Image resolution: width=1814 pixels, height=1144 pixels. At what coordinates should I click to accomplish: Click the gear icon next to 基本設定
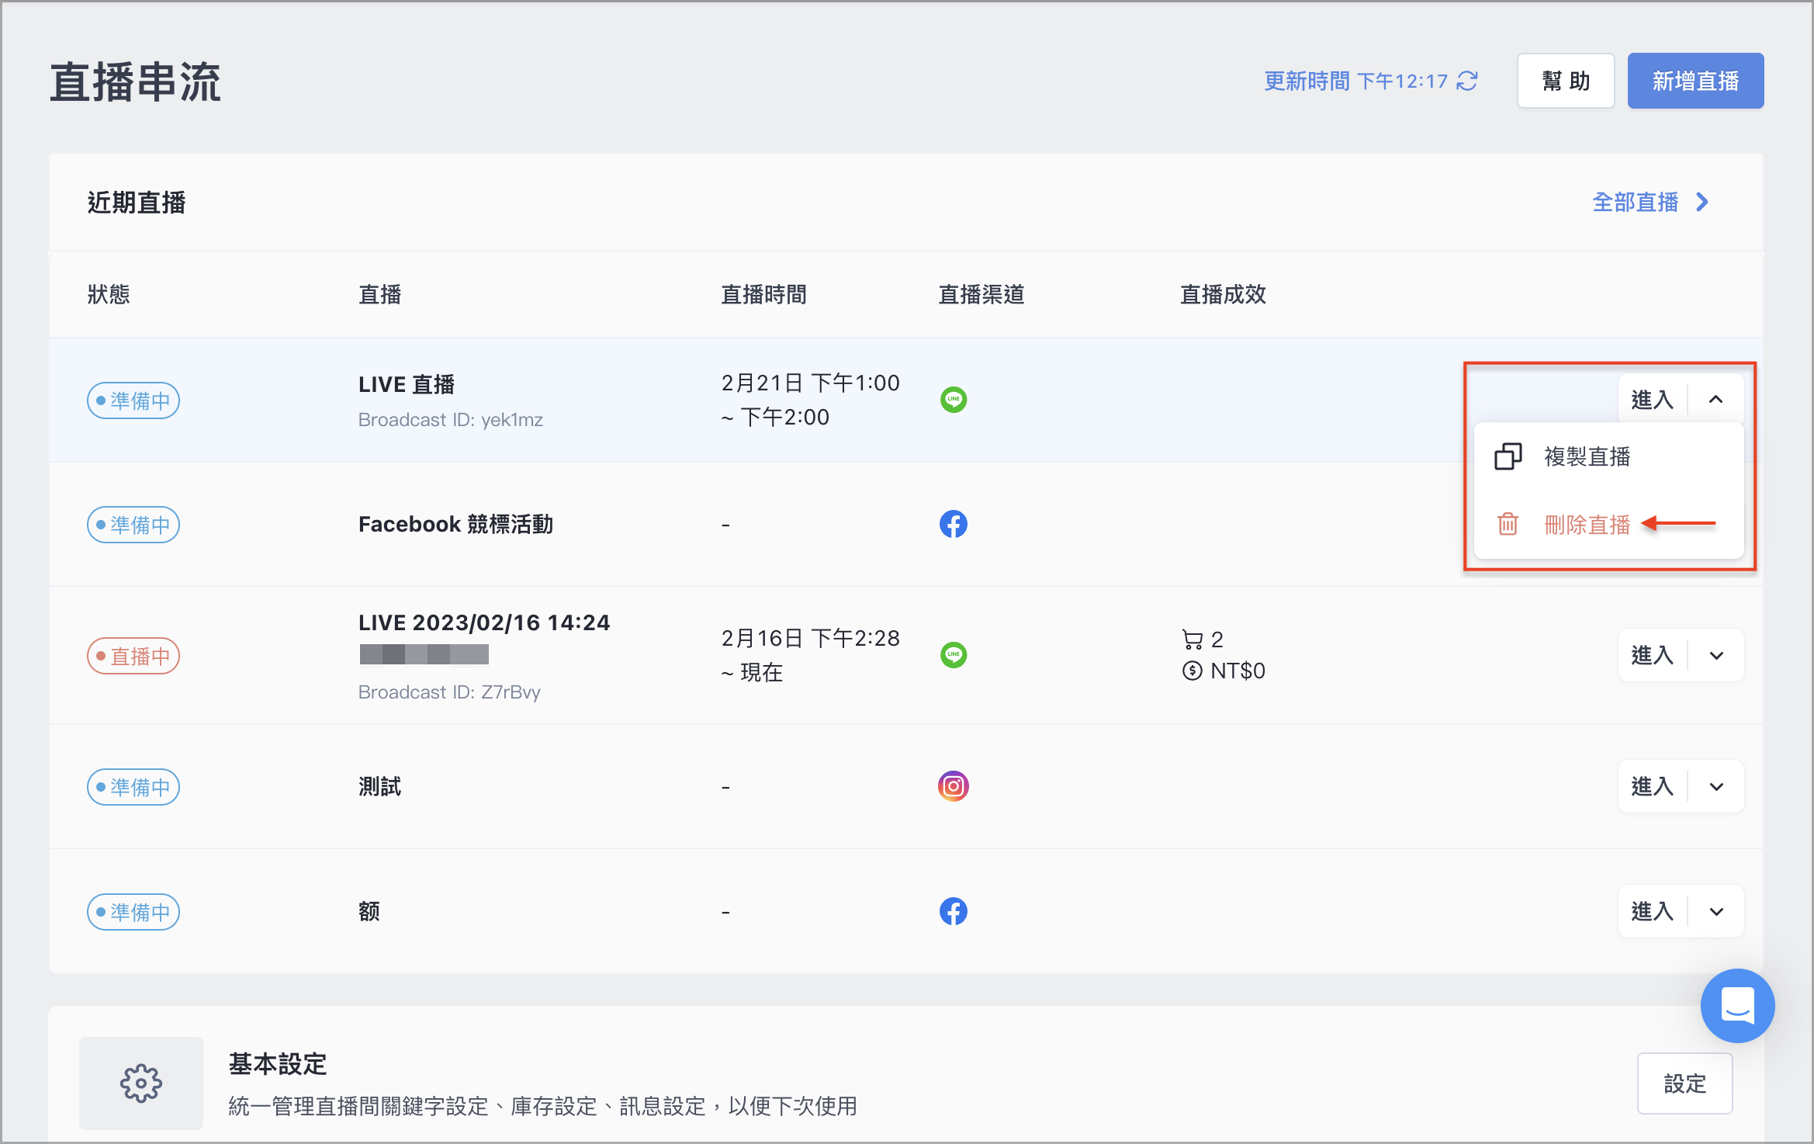[x=141, y=1083]
